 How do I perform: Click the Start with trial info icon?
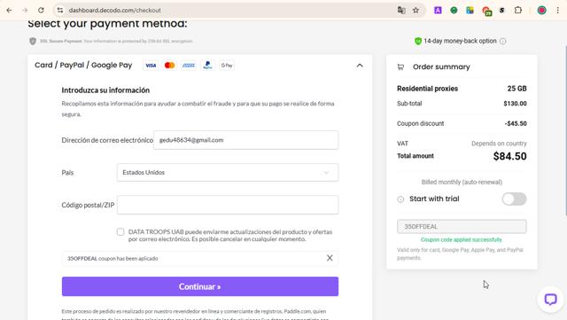pyautogui.click(x=400, y=199)
